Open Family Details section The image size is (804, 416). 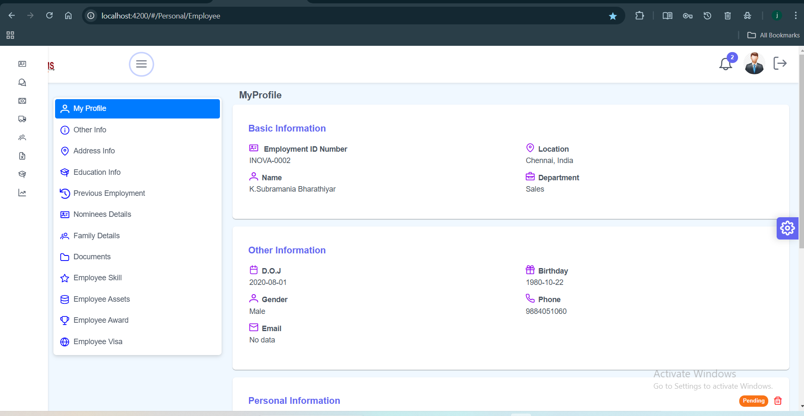96,236
